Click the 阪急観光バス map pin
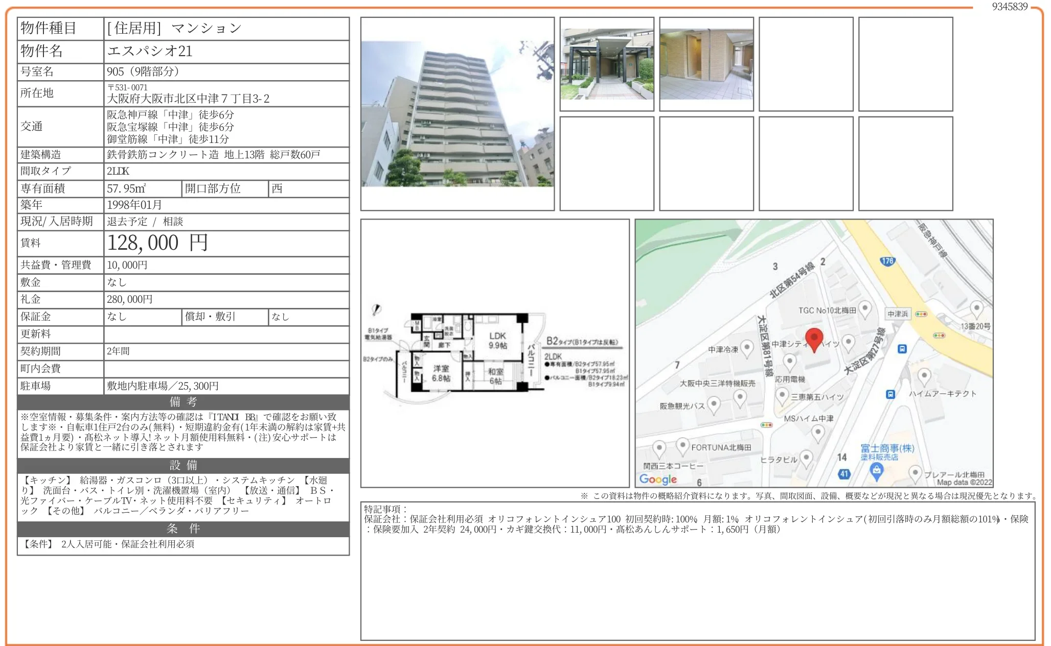Screen dimensions: 1051x646 tap(714, 405)
